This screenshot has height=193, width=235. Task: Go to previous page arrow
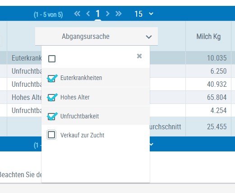click(88, 14)
